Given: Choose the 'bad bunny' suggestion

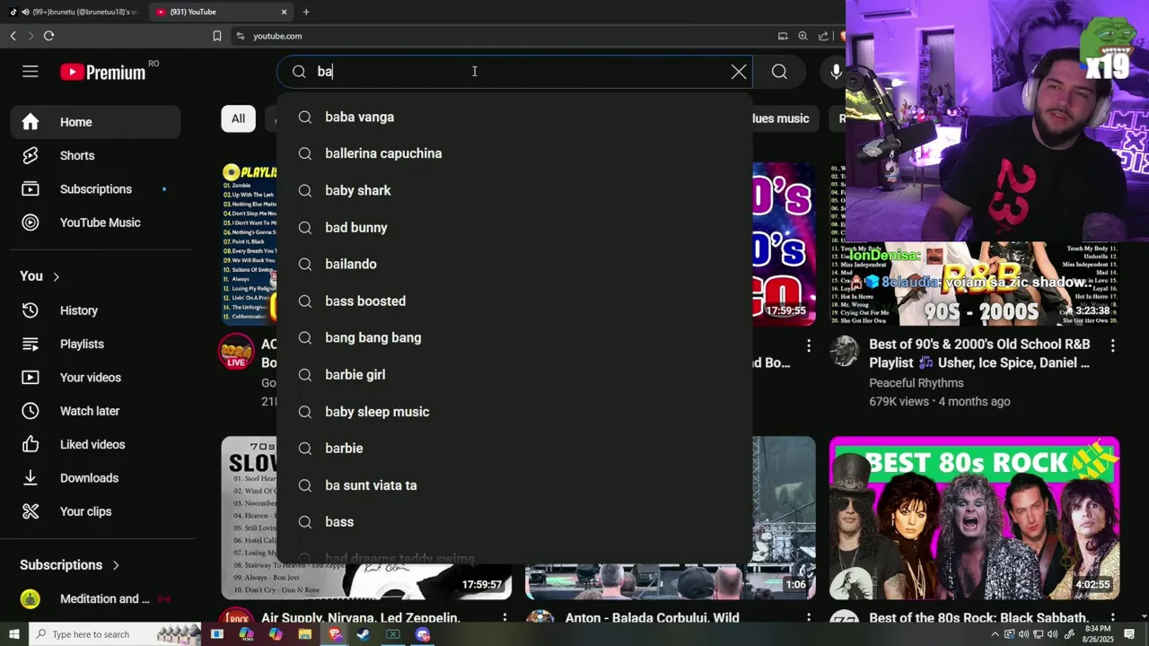Looking at the screenshot, I should pos(514,227).
